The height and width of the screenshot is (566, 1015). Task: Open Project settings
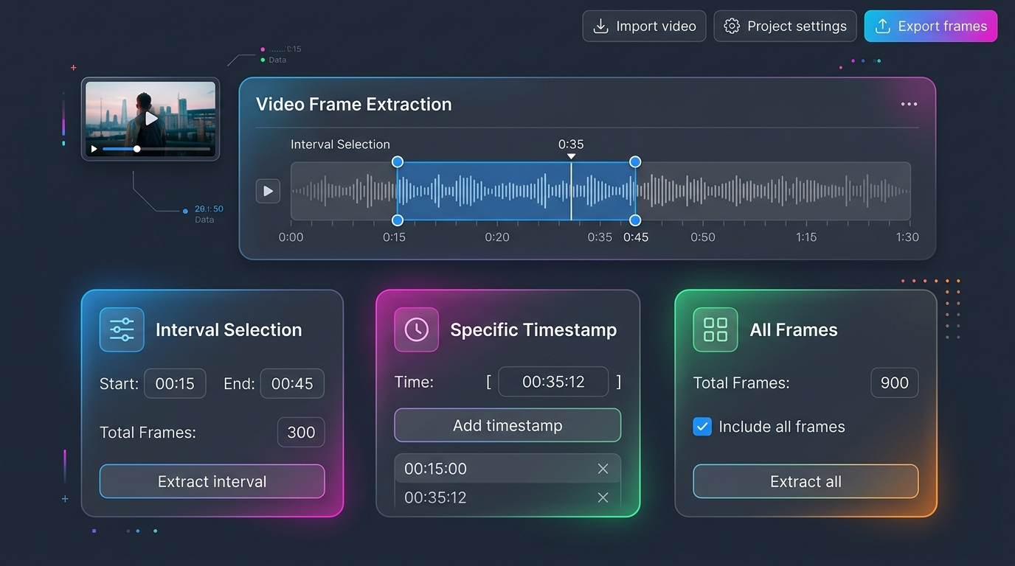(785, 26)
